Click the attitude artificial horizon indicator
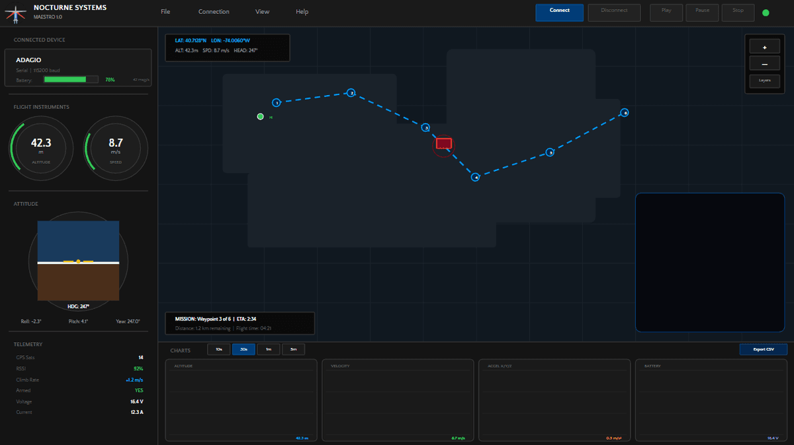The width and height of the screenshot is (794, 445). point(78,261)
